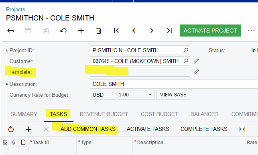Click the View Base button
Viewport: 258px width, 155px height.
click(173, 95)
